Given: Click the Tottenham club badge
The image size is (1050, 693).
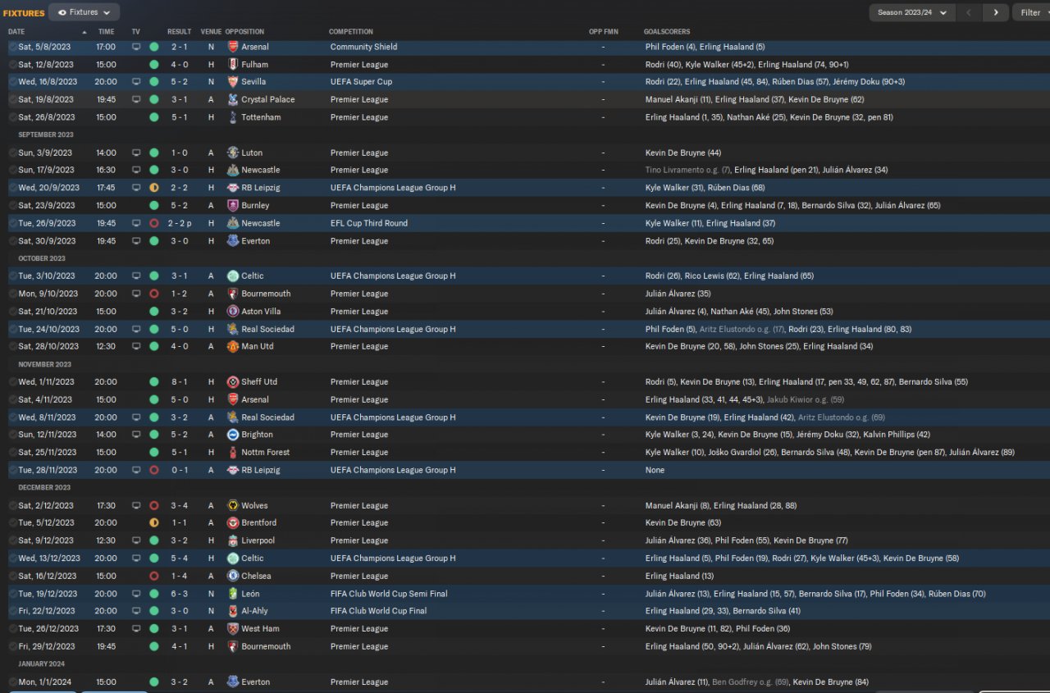Looking at the screenshot, I should [233, 117].
